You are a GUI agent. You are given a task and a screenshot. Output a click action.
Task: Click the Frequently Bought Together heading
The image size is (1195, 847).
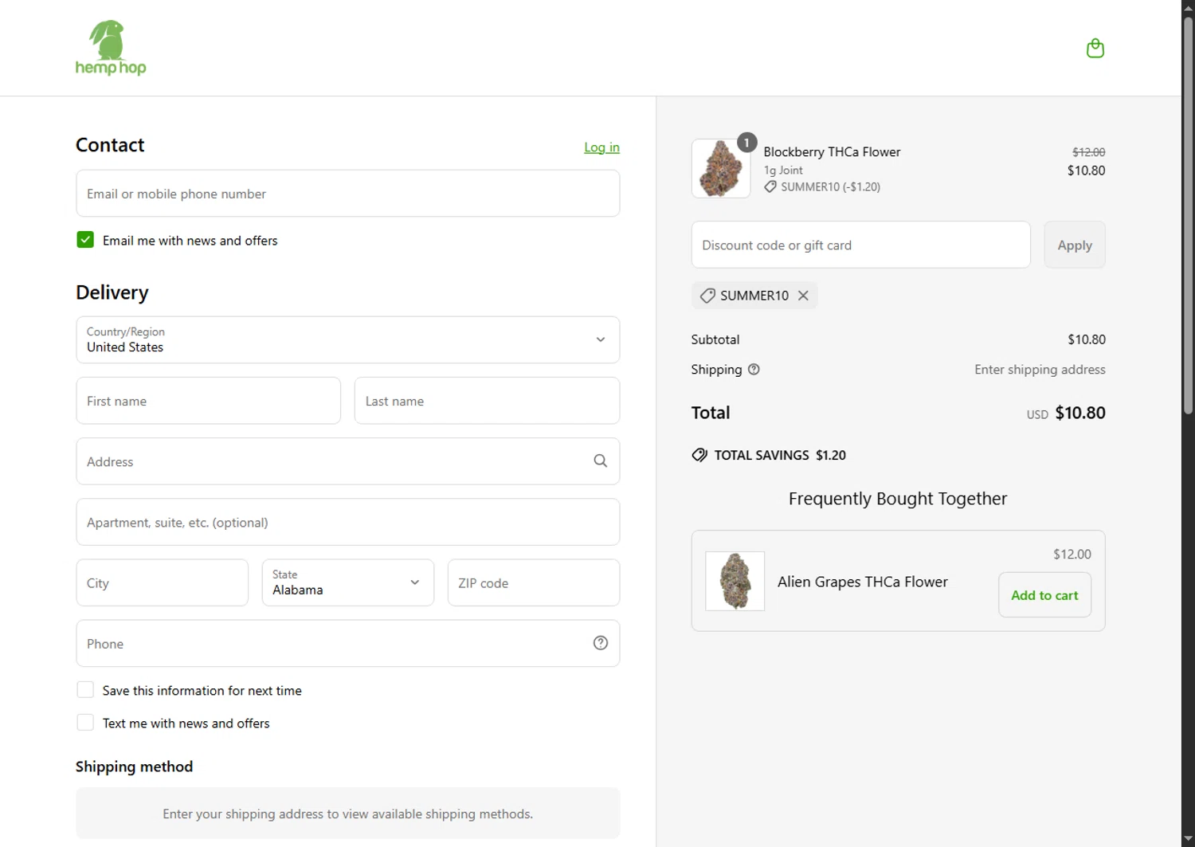pyautogui.click(x=898, y=499)
